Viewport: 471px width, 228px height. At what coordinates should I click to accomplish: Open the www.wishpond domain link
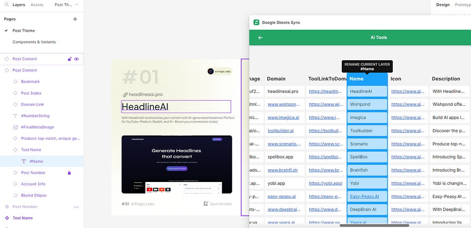pyautogui.click(x=283, y=104)
